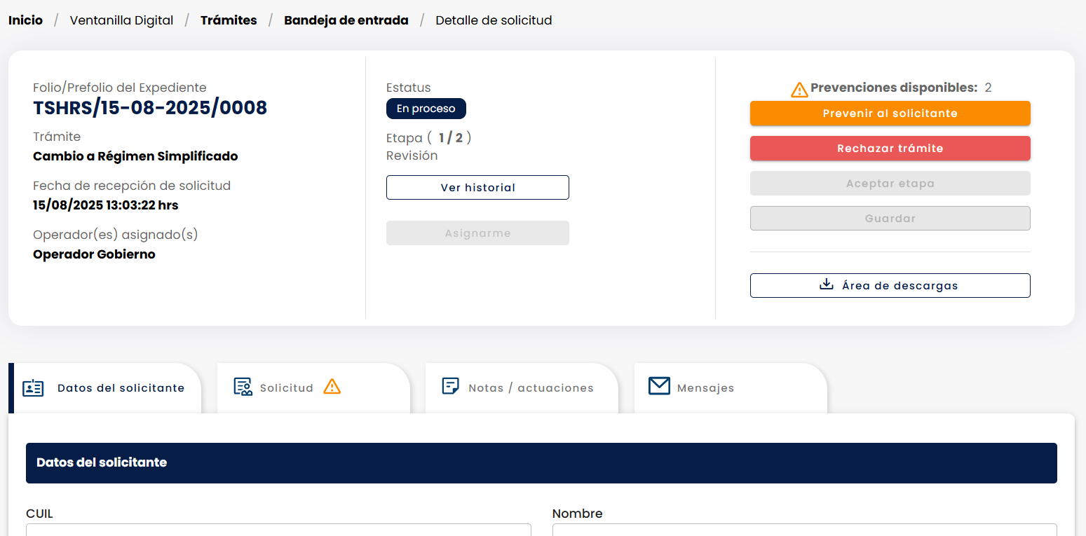Click the red Rechazar trámite button
This screenshot has height=536, width=1086.
[890, 149]
